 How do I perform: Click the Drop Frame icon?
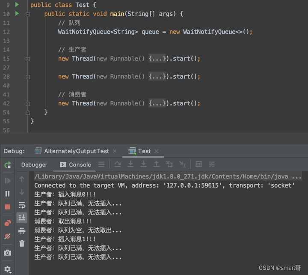[x=169, y=164]
